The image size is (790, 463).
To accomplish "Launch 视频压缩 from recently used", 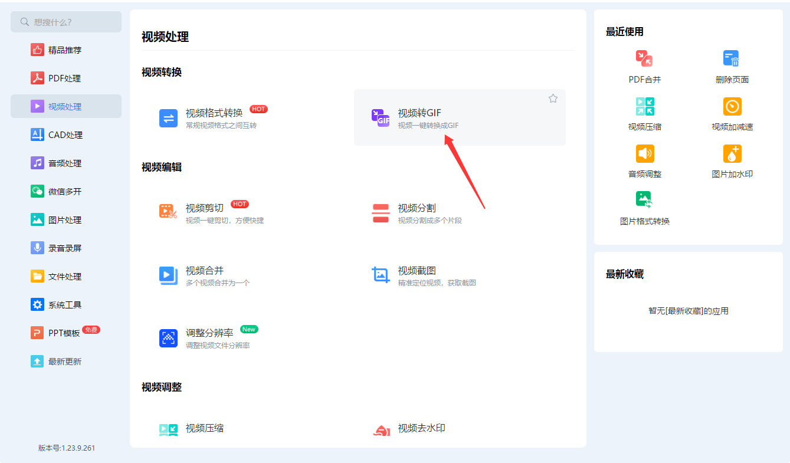I will click(644, 106).
